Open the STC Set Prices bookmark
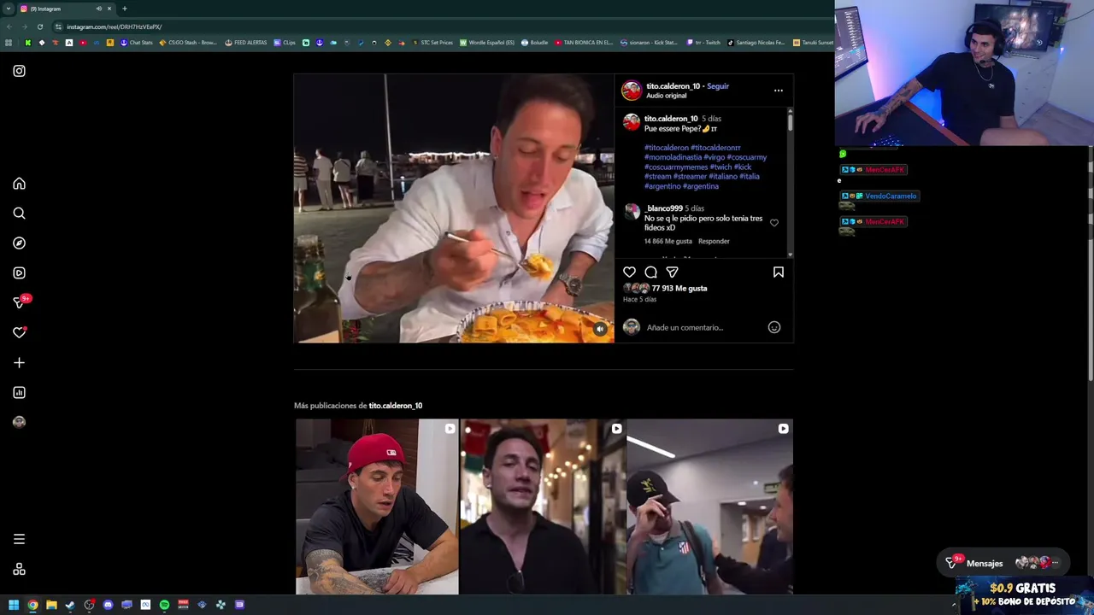Viewport: 1094px width, 615px height. 432,43
